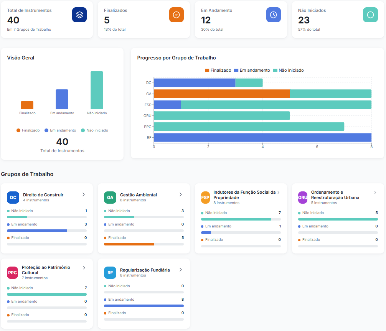
Task: Click the clock icon in Em Andamento card
Action: (273, 15)
